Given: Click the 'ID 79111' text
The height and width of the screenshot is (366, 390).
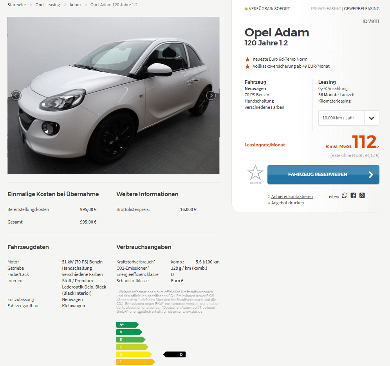Looking at the screenshot, I should coord(371,22).
